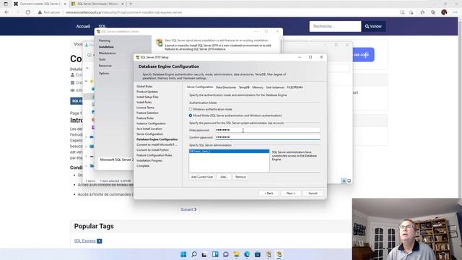Image resolution: width=462 pixels, height=260 pixels.
Task: Open the Edge profile avatar
Action: coord(444,12)
